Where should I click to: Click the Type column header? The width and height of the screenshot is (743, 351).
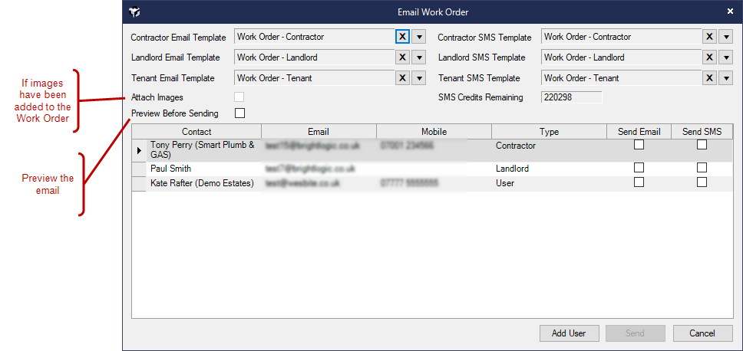[x=549, y=132]
